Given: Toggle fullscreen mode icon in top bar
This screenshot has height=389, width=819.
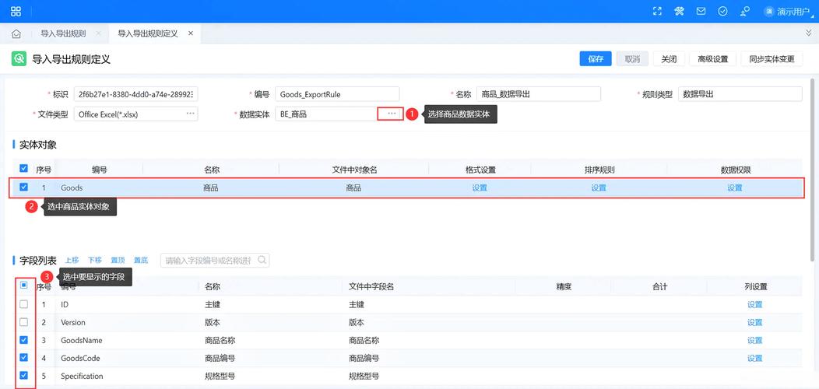Looking at the screenshot, I should [x=658, y=12].
